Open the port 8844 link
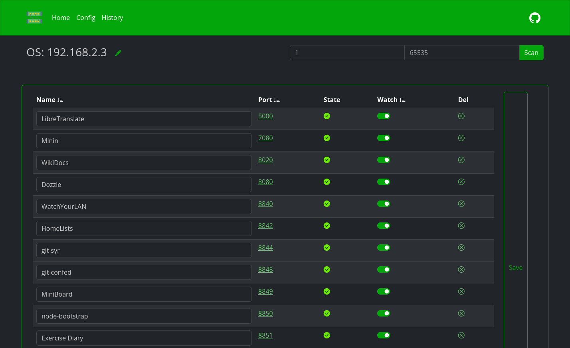Image resolution: width=570 pixels, height=348 pixels. point(265,248)
